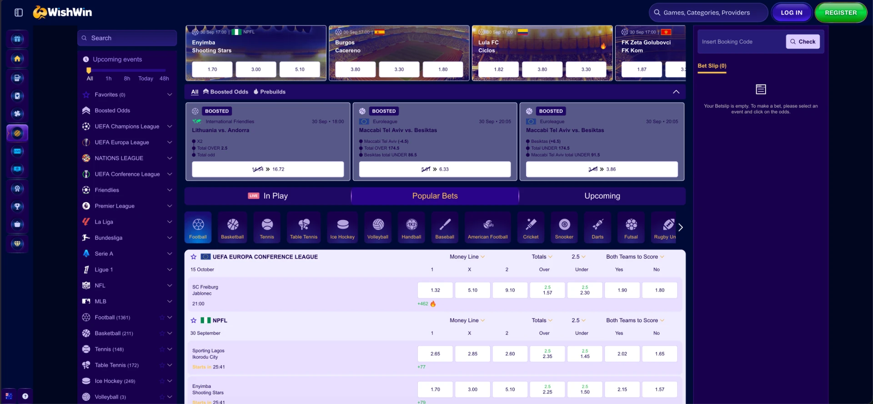This screenshot has height=404, width=873.
Task: Click the LOG IN button
Action: [x=792, y=13]
